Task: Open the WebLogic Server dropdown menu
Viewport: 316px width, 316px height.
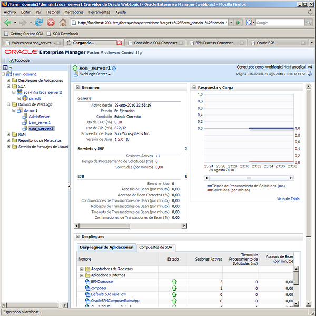Action: click(94, 74)
